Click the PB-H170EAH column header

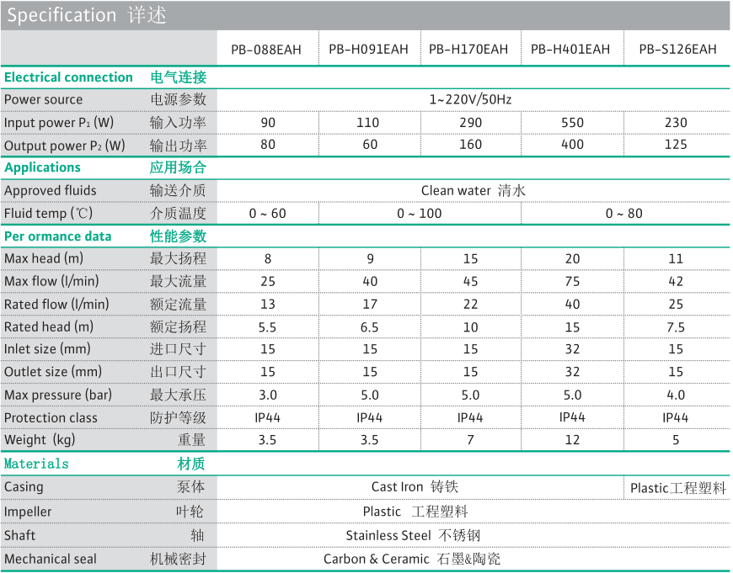(468, 49)
